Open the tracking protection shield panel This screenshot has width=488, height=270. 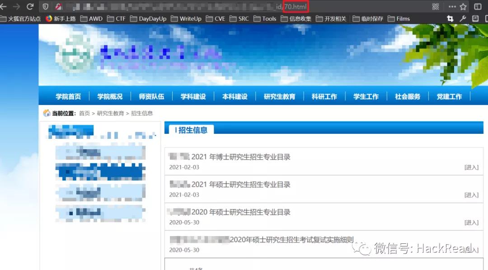point(45,6)
